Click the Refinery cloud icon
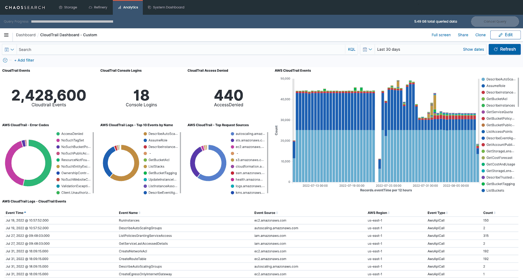 click(91, 7)
